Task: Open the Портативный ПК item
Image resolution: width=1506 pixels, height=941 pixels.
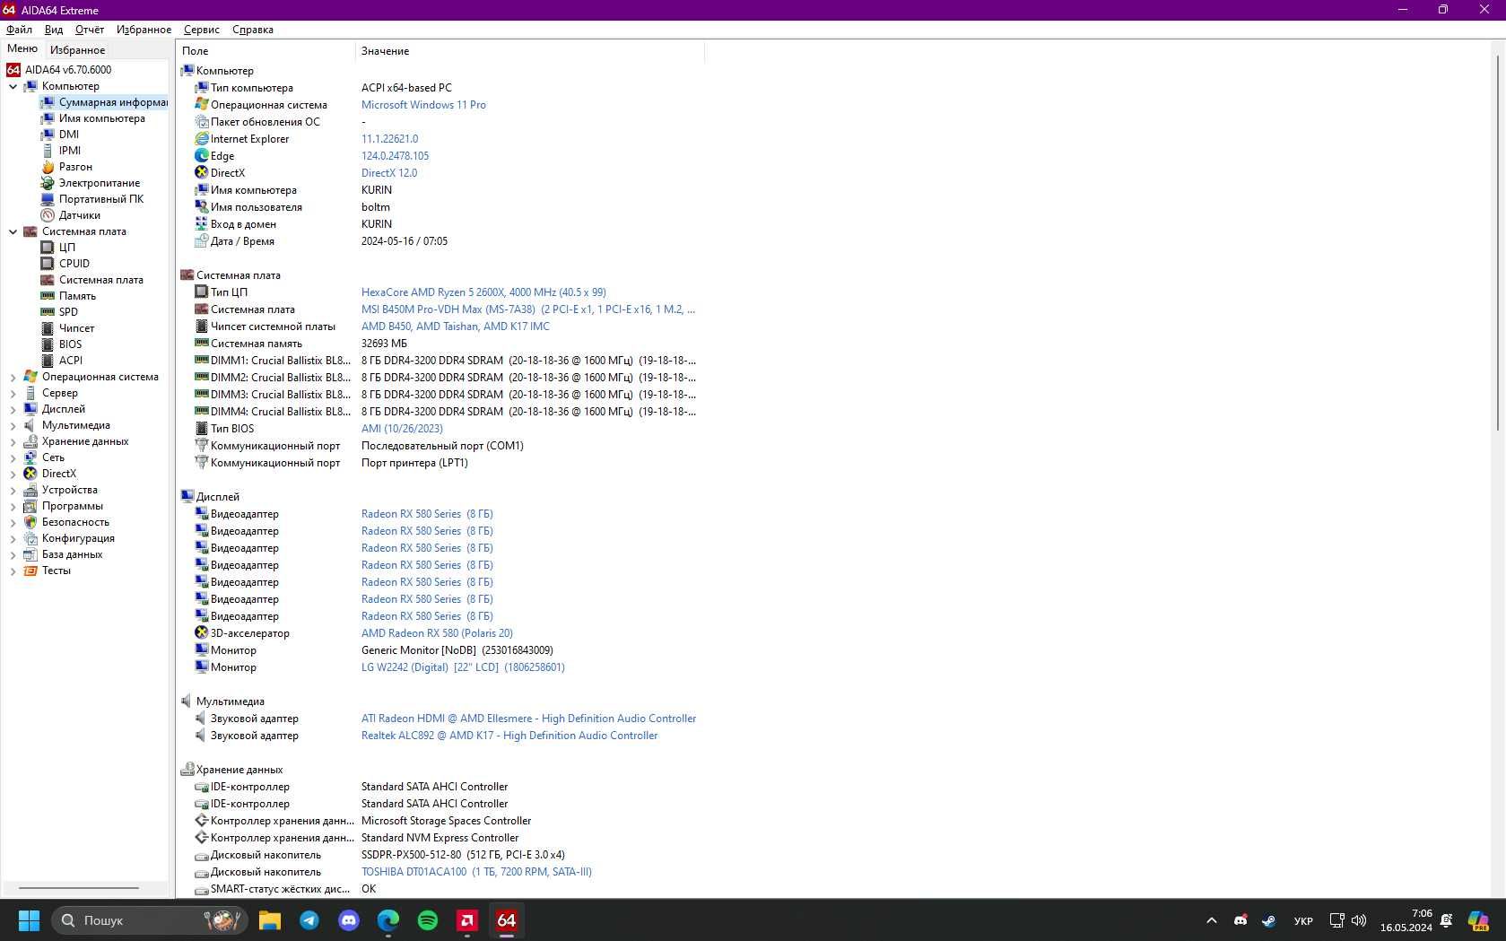Action: 100,199
